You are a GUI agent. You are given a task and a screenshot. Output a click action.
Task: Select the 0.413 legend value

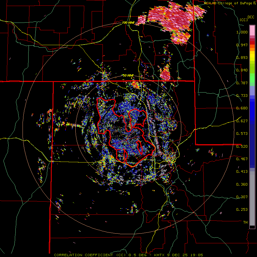242,172
